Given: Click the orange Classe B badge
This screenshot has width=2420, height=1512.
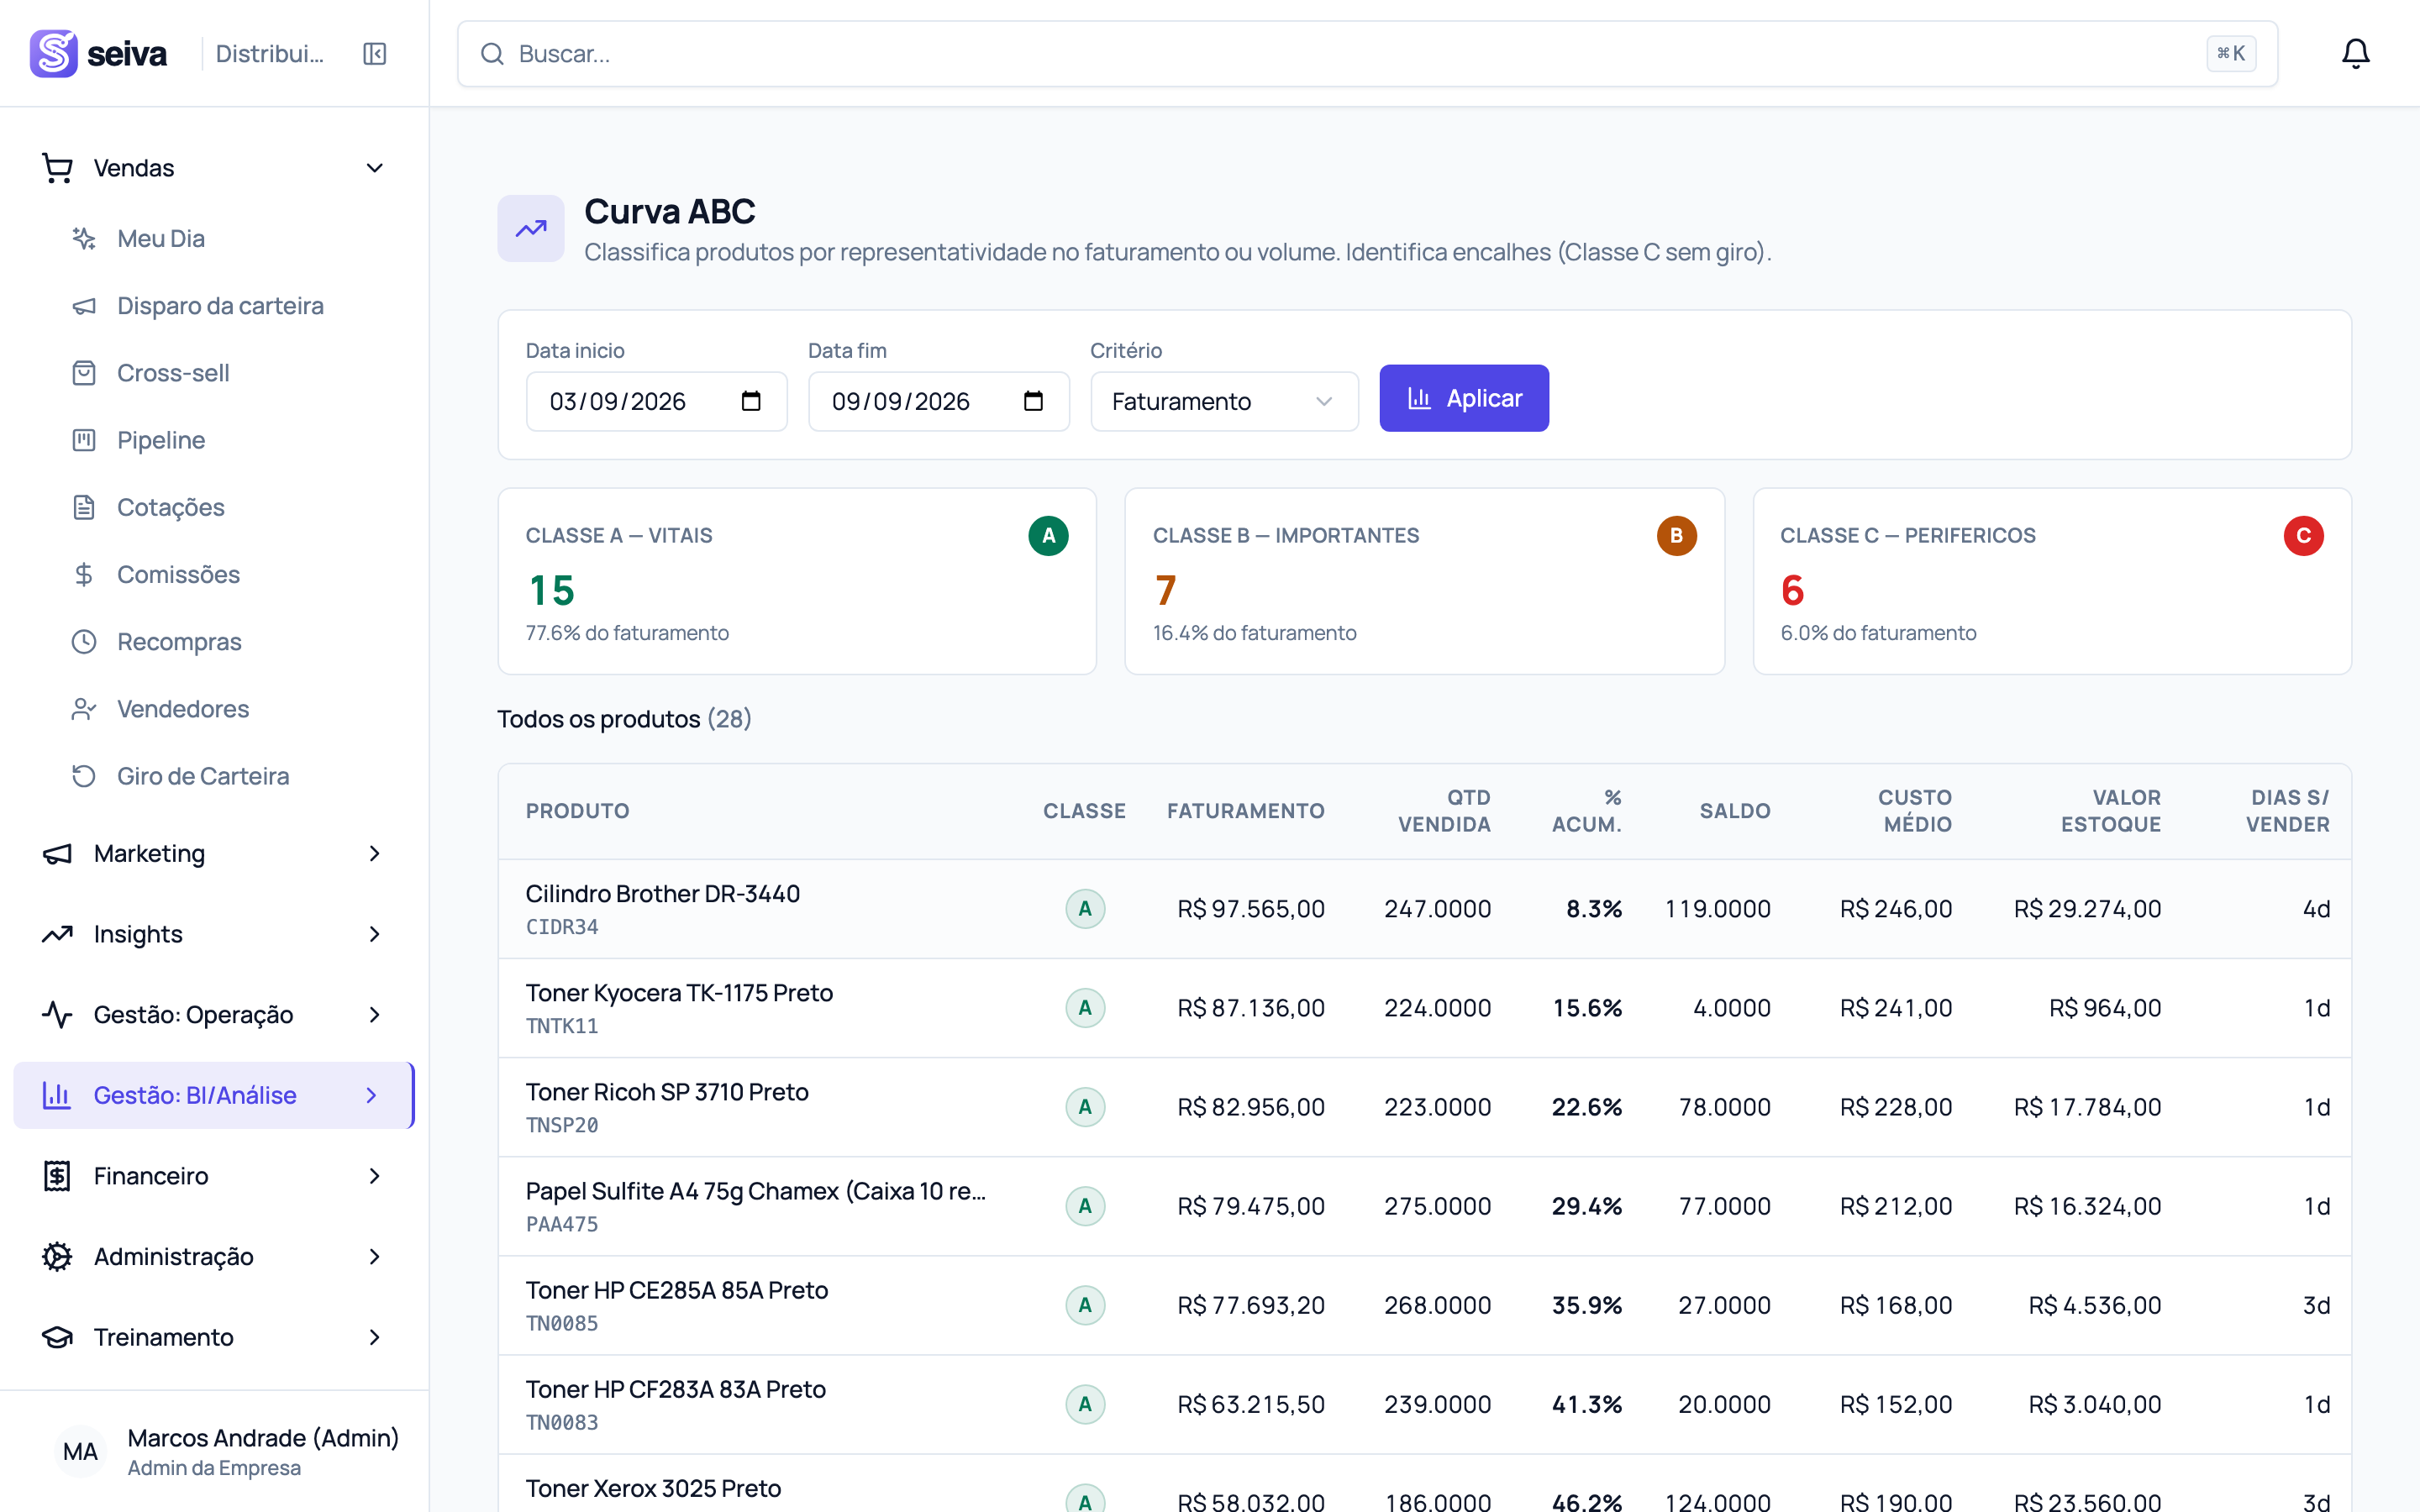Looking at the screenshot, I should point(1676,536).
